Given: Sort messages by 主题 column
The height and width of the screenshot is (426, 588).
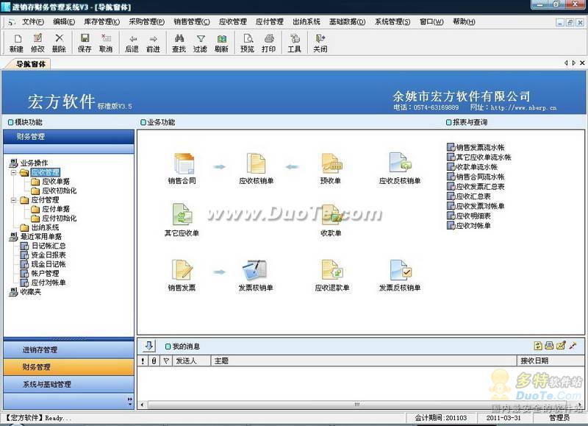Looking at the screenshot, I should pos(364,361).
